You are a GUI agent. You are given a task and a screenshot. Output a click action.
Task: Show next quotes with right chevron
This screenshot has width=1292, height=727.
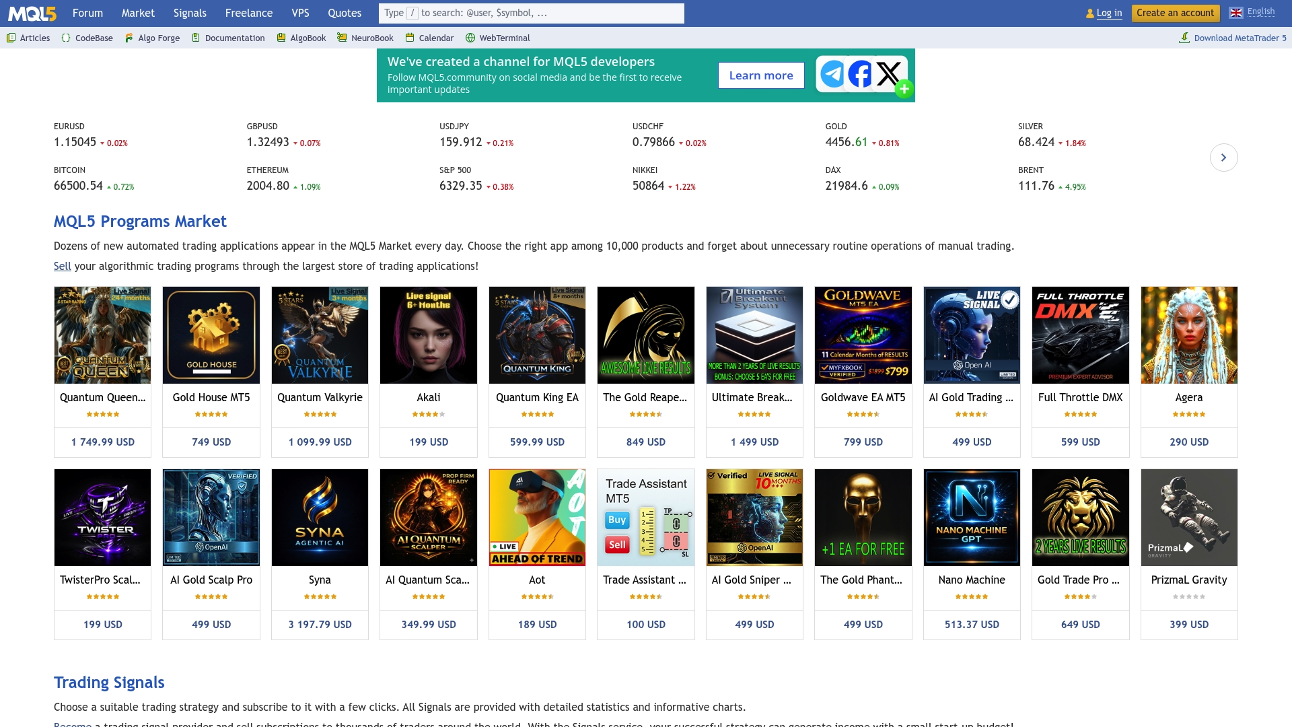click(1224, 158)
